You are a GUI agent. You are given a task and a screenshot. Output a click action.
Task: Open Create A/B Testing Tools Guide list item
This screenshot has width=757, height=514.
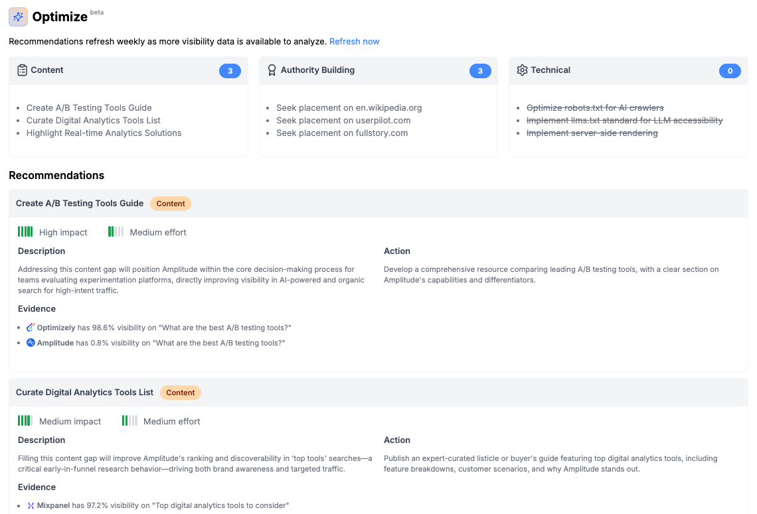click(89, 108)
